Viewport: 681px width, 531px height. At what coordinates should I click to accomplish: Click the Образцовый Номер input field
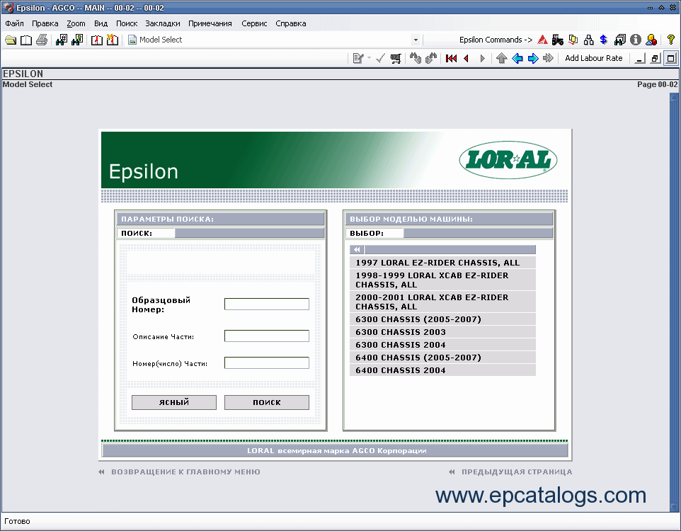click(x=267, y=304)
